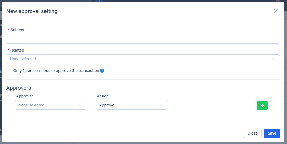The height and width of the screenshot is (144, 287).
Task: Focus the Subject text field
Action: [143, 39]
